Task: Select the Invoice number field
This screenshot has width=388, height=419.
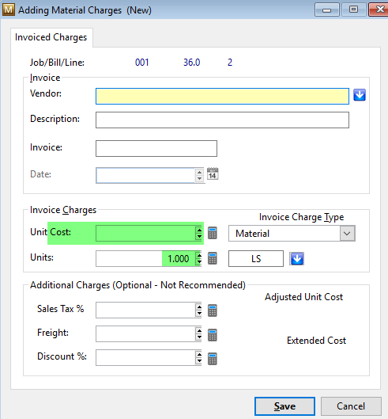Action: point(156,148)
